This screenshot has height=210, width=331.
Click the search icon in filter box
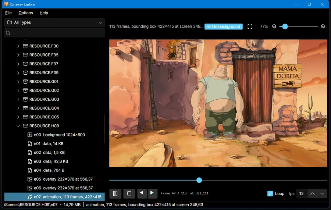pyautogui.click(x=8, y=33)
